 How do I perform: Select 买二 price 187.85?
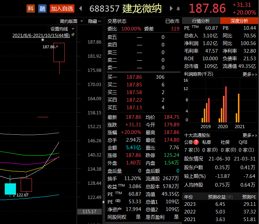point(134,85)
